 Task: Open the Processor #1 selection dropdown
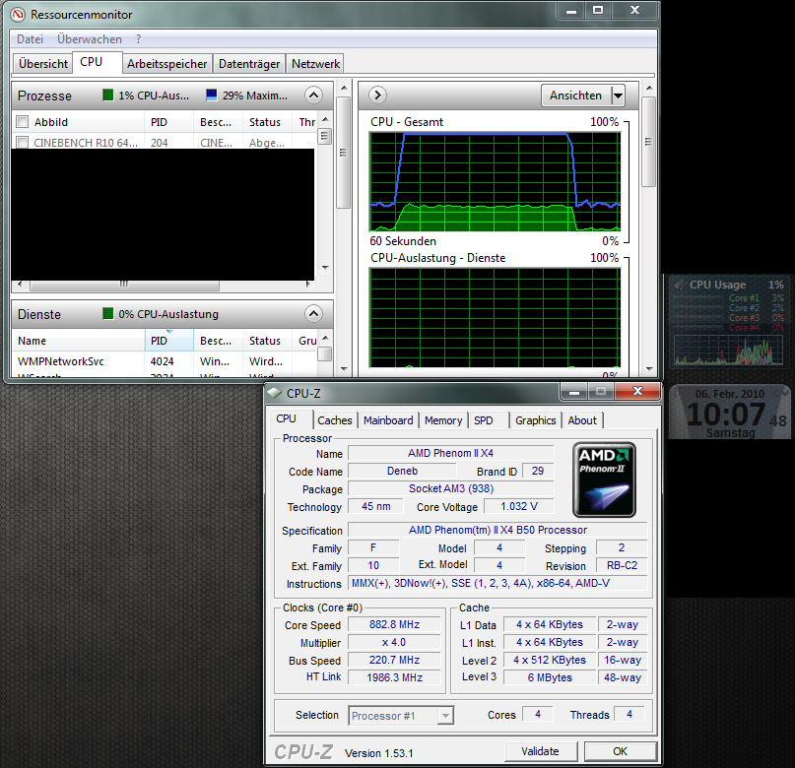(x=445, y=716)
